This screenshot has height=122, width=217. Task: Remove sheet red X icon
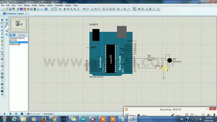click(x=150, y=9)
